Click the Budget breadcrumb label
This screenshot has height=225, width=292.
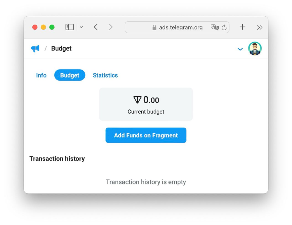(61, 48)
